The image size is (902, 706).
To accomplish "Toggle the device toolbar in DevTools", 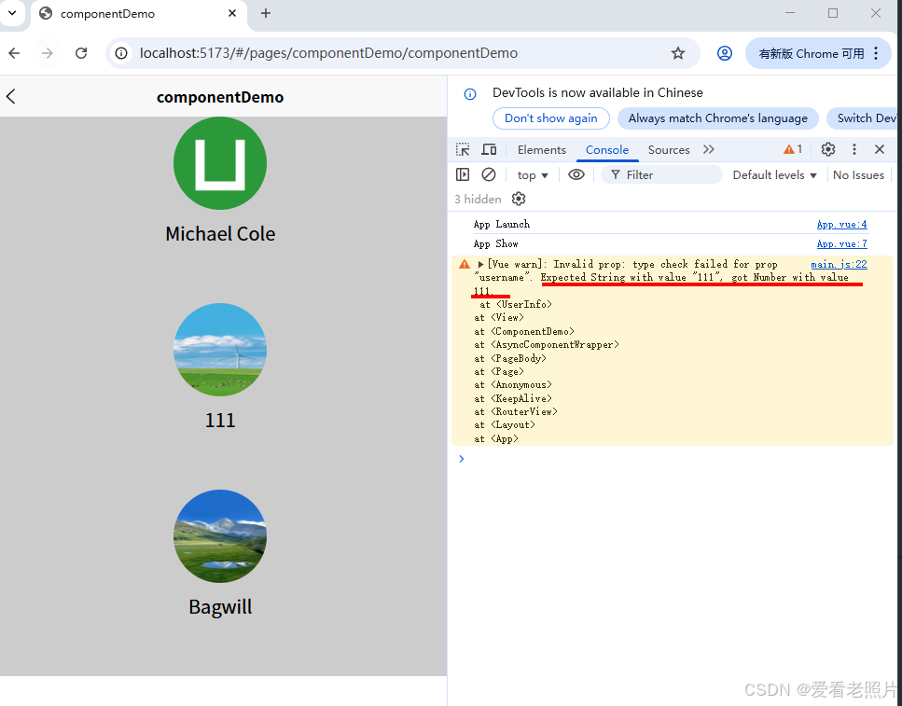I will pyautogui.click(x=489, y=149).
